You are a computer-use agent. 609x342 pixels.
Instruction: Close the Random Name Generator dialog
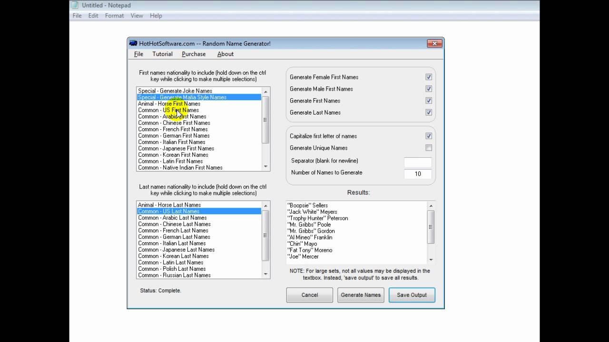point(434,43)
